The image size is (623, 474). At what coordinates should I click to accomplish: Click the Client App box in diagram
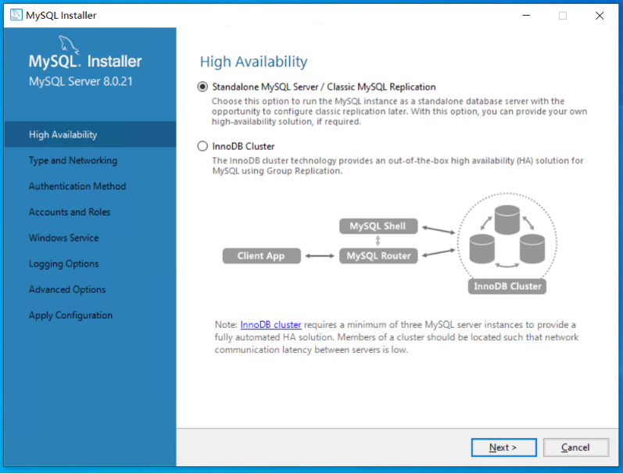point(261,256)
